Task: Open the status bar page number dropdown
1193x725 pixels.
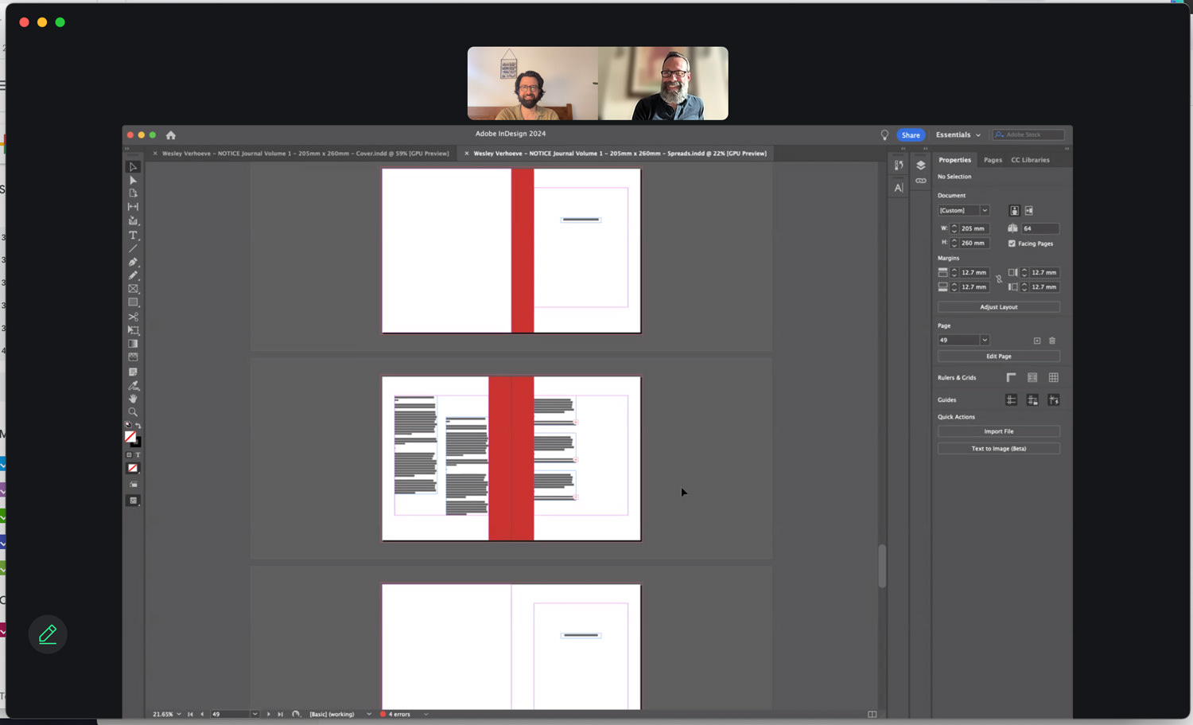Action: (x=255, y=715)
